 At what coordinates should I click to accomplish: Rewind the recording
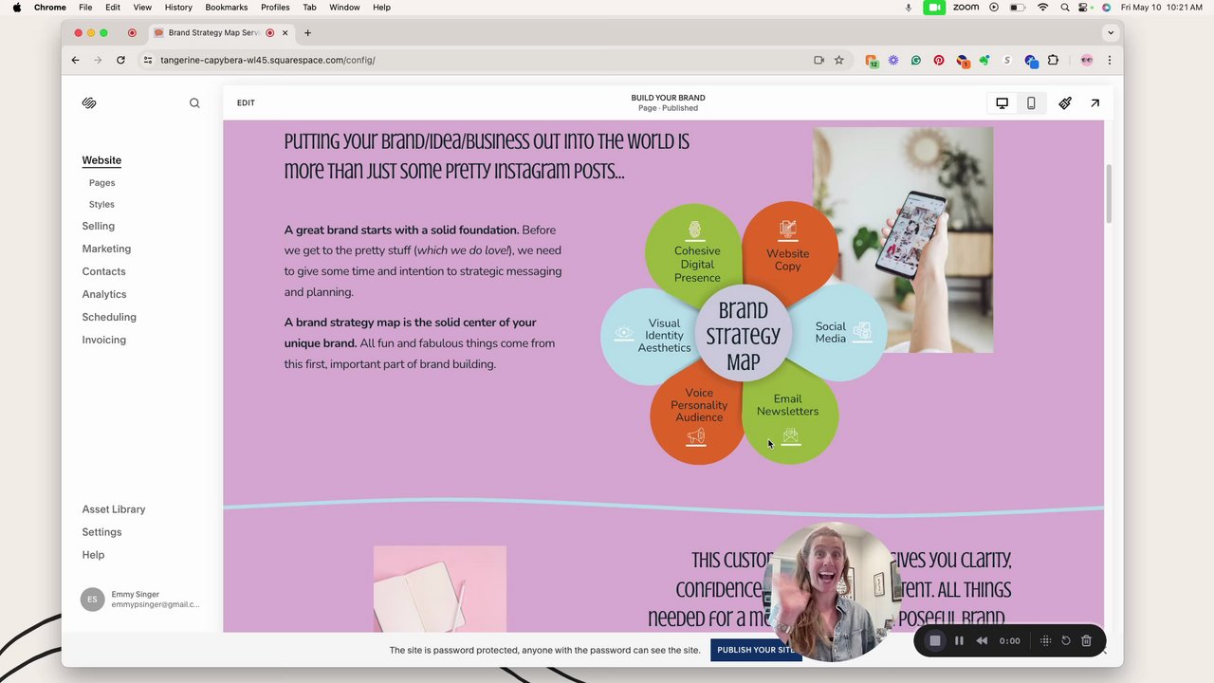point(982,640)
